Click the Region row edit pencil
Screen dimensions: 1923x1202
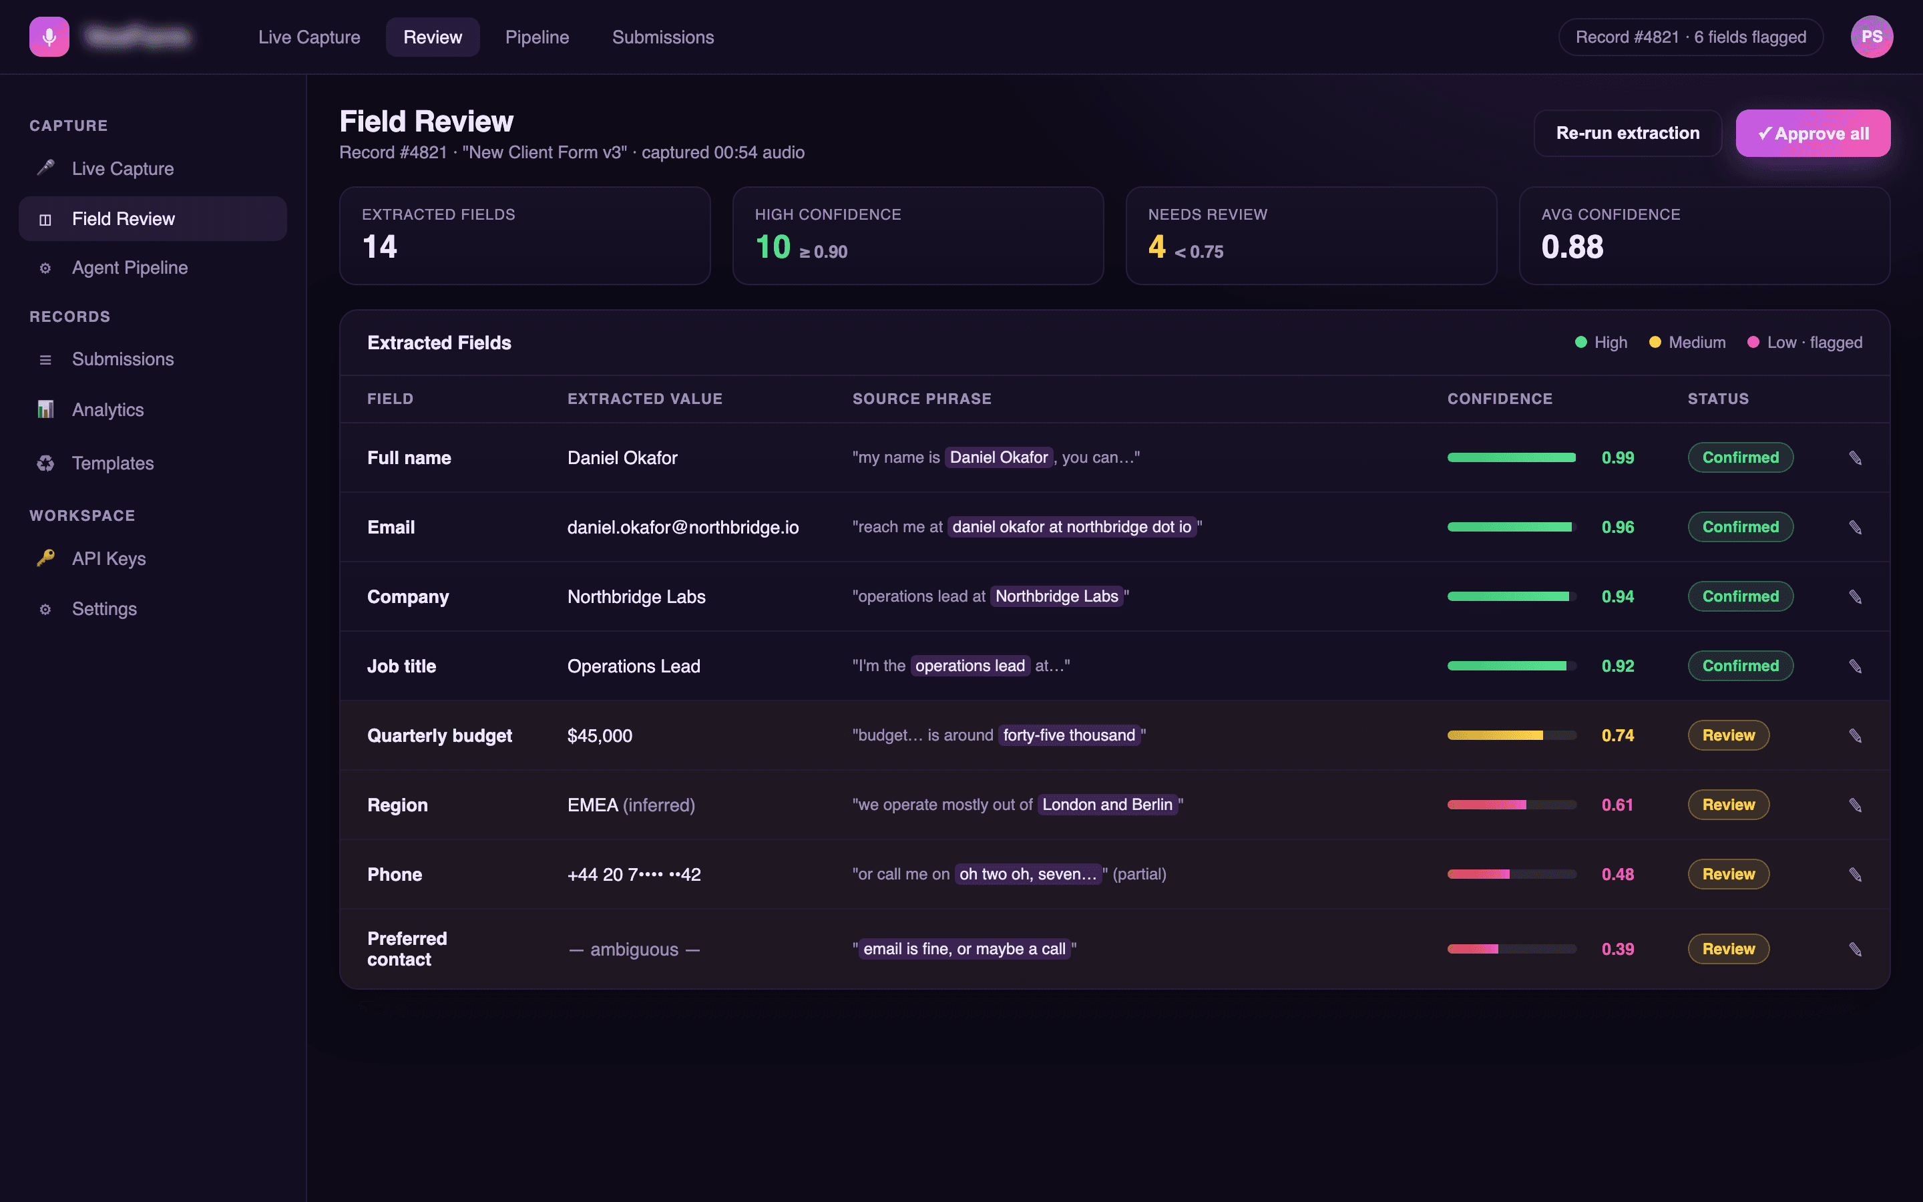point(1855,805)
